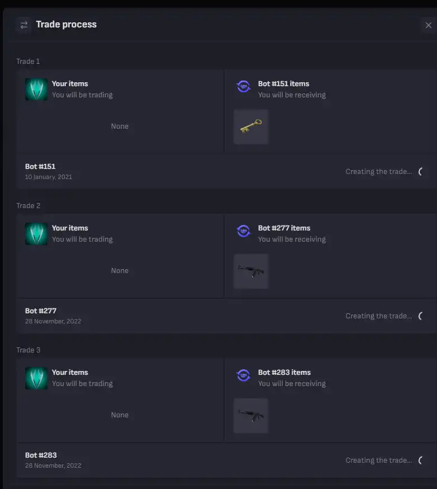Click the loading spinner for Bot #151 trade

(x=420, y=172)
